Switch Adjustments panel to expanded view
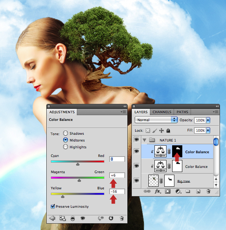226x230 pixels. (63, 218)
